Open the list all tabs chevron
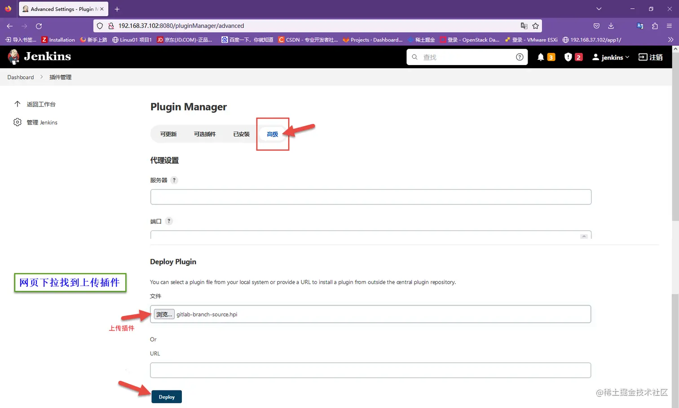 (x=599, y=9)
